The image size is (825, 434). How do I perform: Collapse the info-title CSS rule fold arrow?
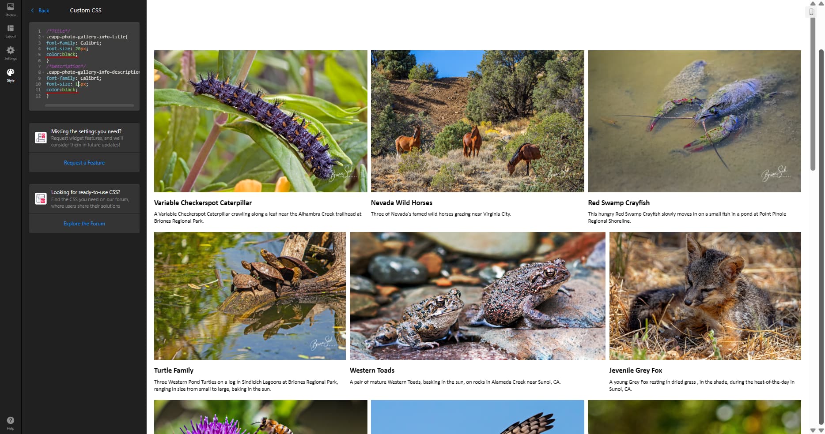[43, 37]
